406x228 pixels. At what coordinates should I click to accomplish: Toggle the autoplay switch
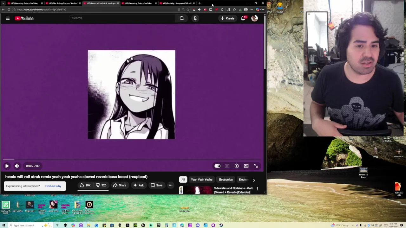tap(217, 166)
